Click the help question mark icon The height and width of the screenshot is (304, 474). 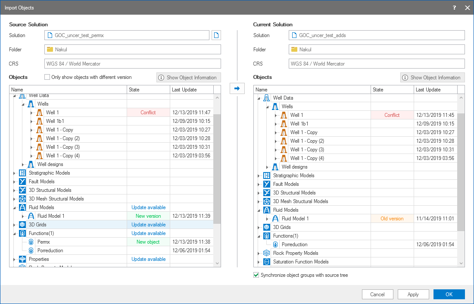tap(455, 8)
